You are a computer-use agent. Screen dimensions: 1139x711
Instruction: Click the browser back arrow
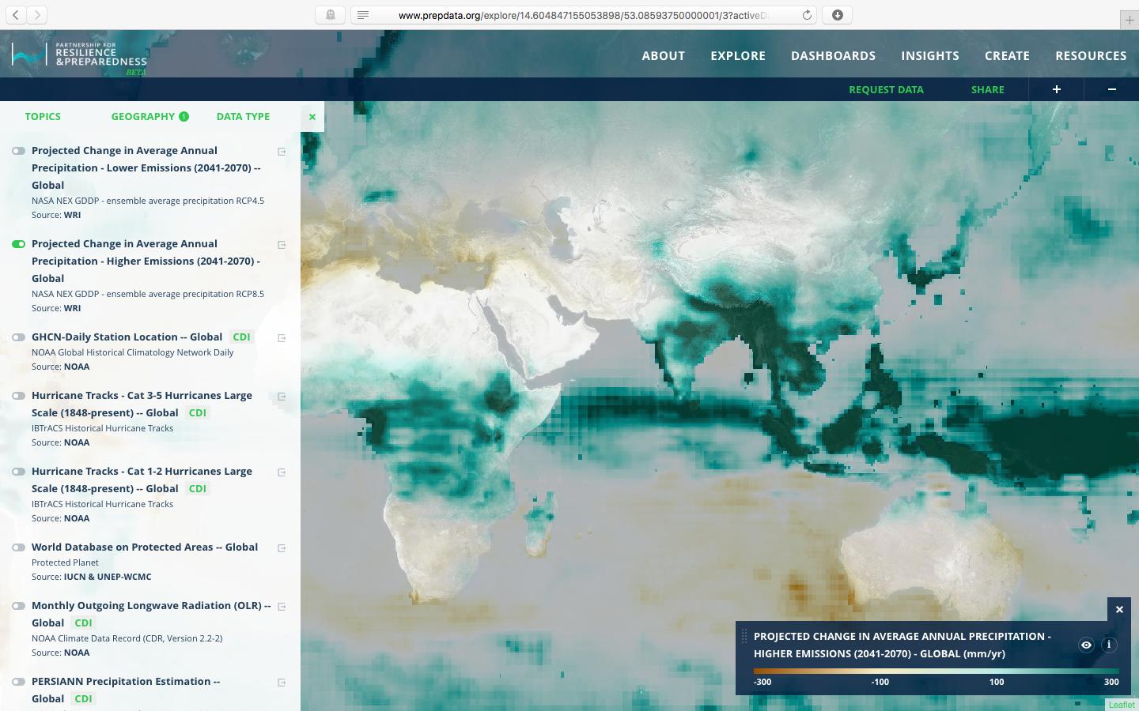16,14
